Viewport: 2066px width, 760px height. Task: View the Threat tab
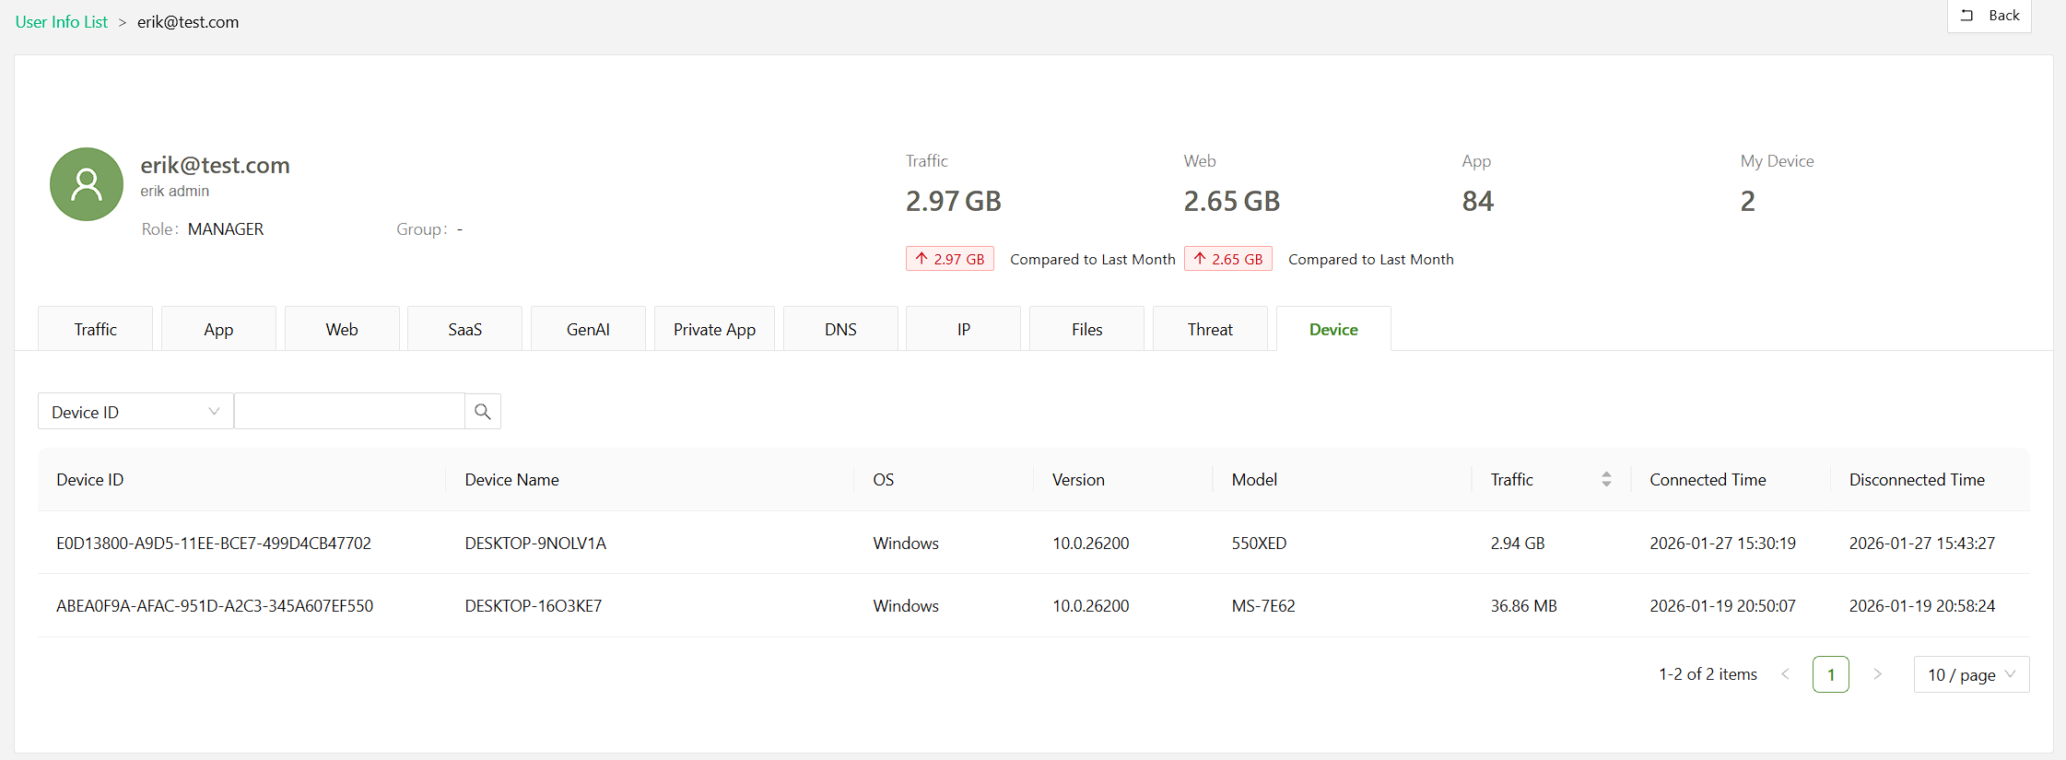pyautogui.click(x=1209, y=329)
